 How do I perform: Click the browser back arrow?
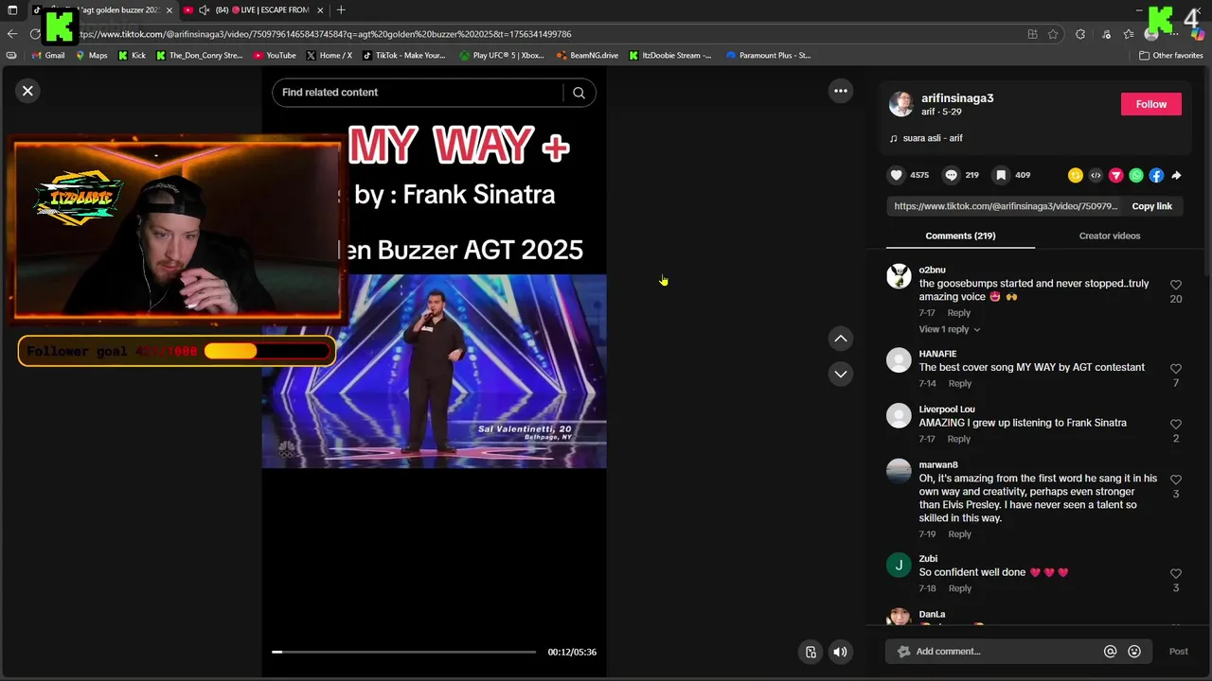[12, 34]
